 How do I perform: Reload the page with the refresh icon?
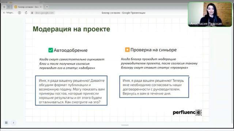[26, 13]
